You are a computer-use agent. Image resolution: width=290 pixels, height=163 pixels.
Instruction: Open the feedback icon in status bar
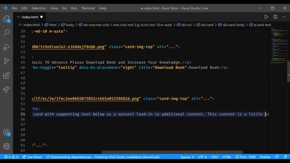277,157
